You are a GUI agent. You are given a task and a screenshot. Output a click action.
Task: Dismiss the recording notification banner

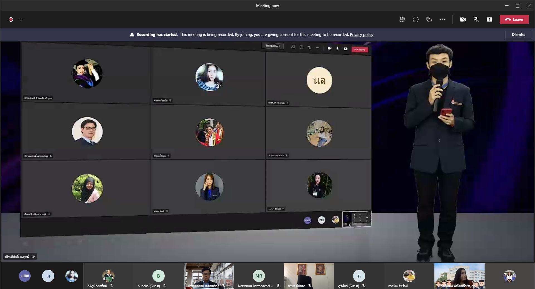[518, 34]
